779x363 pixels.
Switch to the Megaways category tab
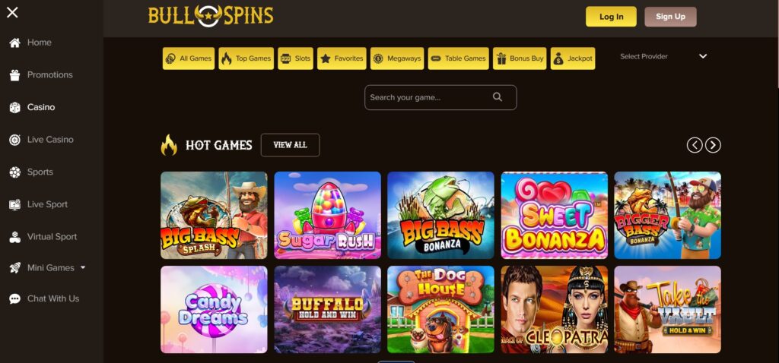(x=397, y=58)
